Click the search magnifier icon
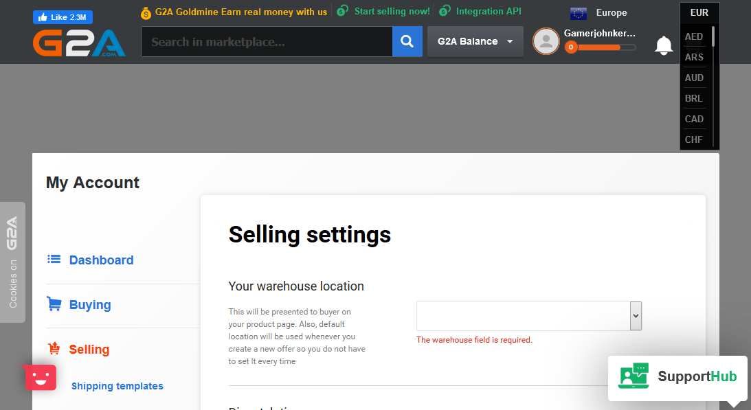751x410 pixels. pyautogui.click(x=407, y=41)
